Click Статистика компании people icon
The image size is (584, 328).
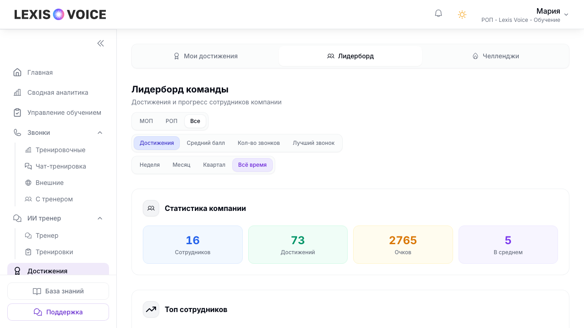tap(151, 208)
